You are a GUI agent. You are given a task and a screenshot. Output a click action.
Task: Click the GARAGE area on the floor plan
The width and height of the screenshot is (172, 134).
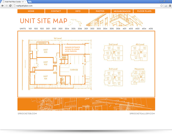(x=74, y=70)
